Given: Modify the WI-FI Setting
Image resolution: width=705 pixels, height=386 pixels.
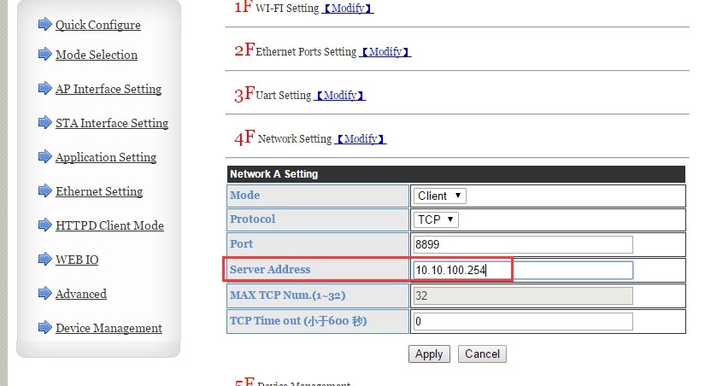Looking at the screenshot, I should tap(348, 8).
